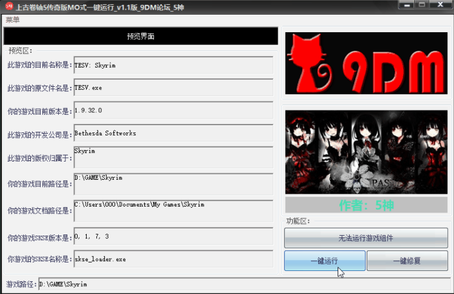The height and width of the screenshot is (294, 454).
Task: Click the label 此游戏的目前名称是
Action: coord(39,65)
